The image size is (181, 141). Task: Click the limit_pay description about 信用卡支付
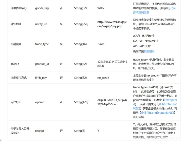pos(155,78)
